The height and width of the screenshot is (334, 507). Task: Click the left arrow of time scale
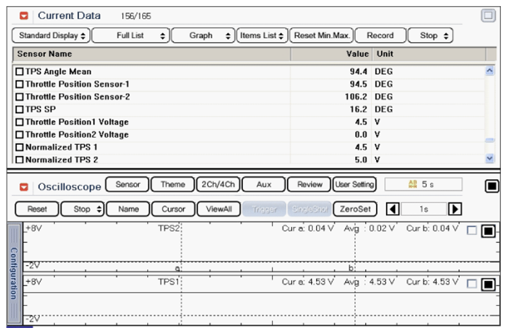pos(392,209)
